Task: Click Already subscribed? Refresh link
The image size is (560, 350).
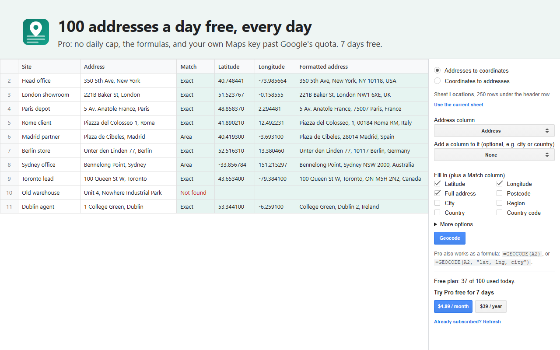Action: (467, 322)
